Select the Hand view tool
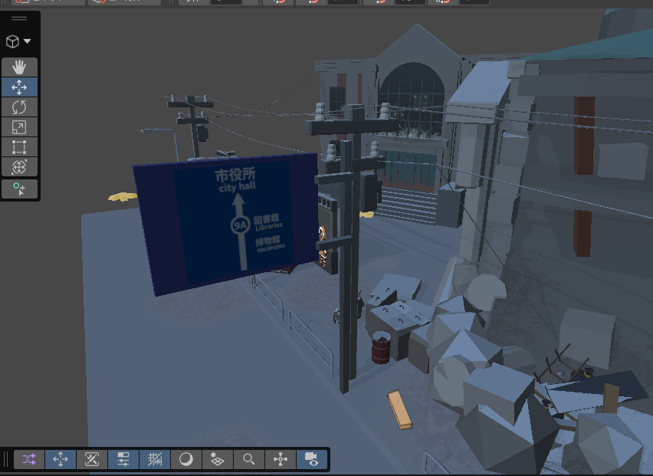 click(19, 67)
